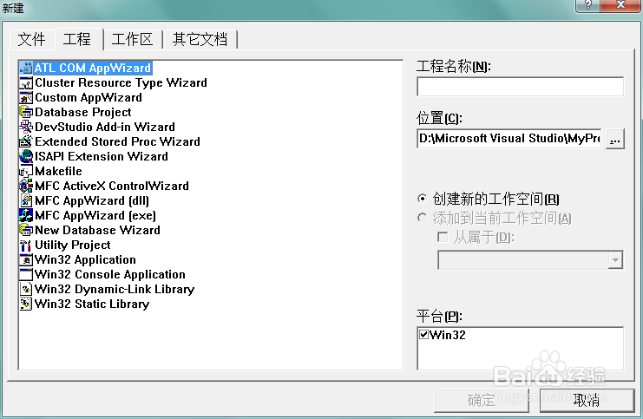Image resolution: width=643 pixels, height=419 pixels.
Task: Select the MFC AppWizard (exe) icon
Action: tap(26, 216)
